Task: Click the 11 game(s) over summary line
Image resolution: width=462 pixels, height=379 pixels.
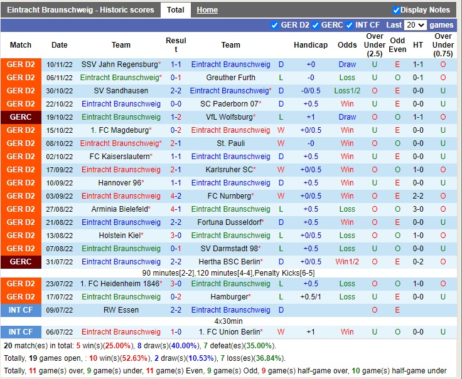Action: (225, 371)
